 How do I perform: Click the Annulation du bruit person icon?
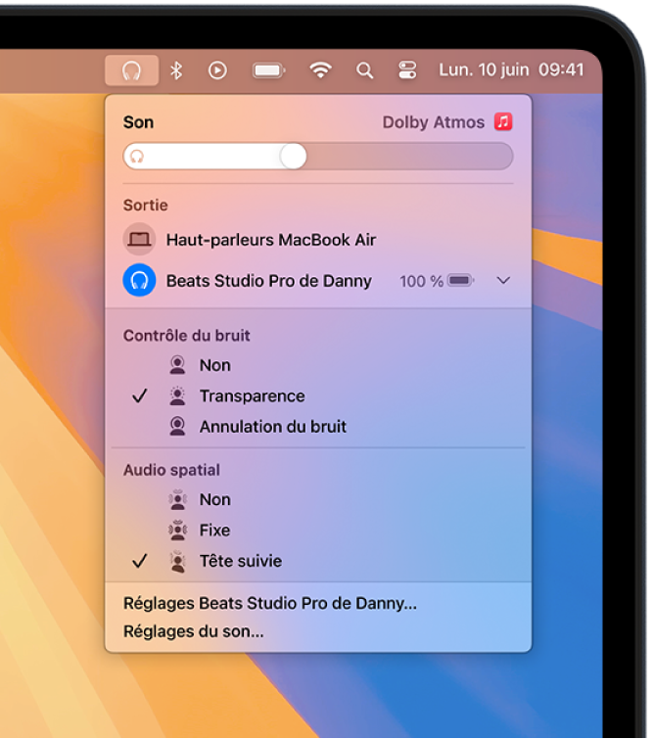point(177,427)
